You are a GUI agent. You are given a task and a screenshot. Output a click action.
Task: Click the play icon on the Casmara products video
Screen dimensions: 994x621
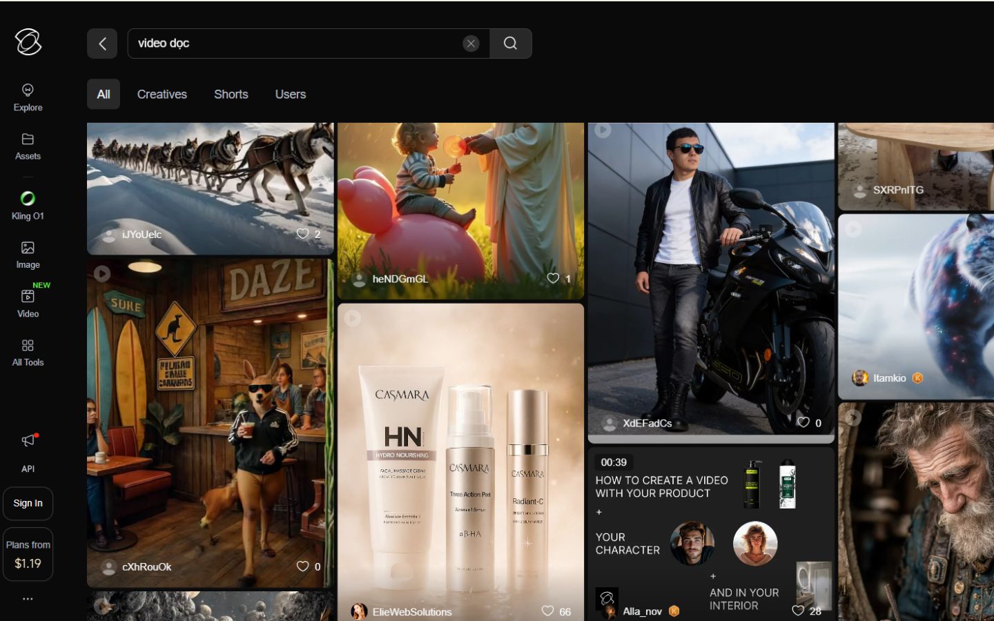353,318
